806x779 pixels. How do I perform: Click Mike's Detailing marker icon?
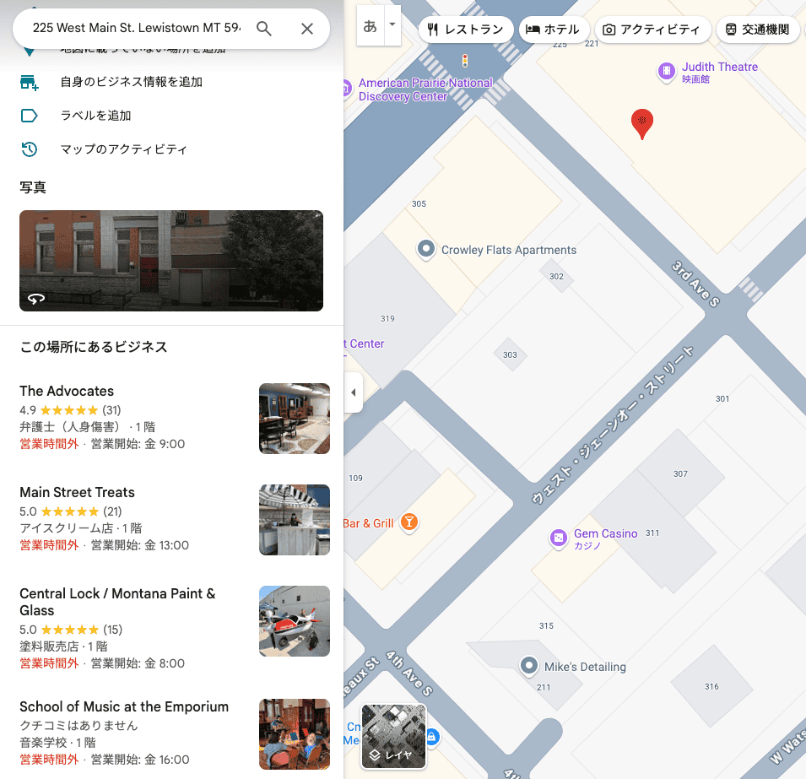(528, 666)
